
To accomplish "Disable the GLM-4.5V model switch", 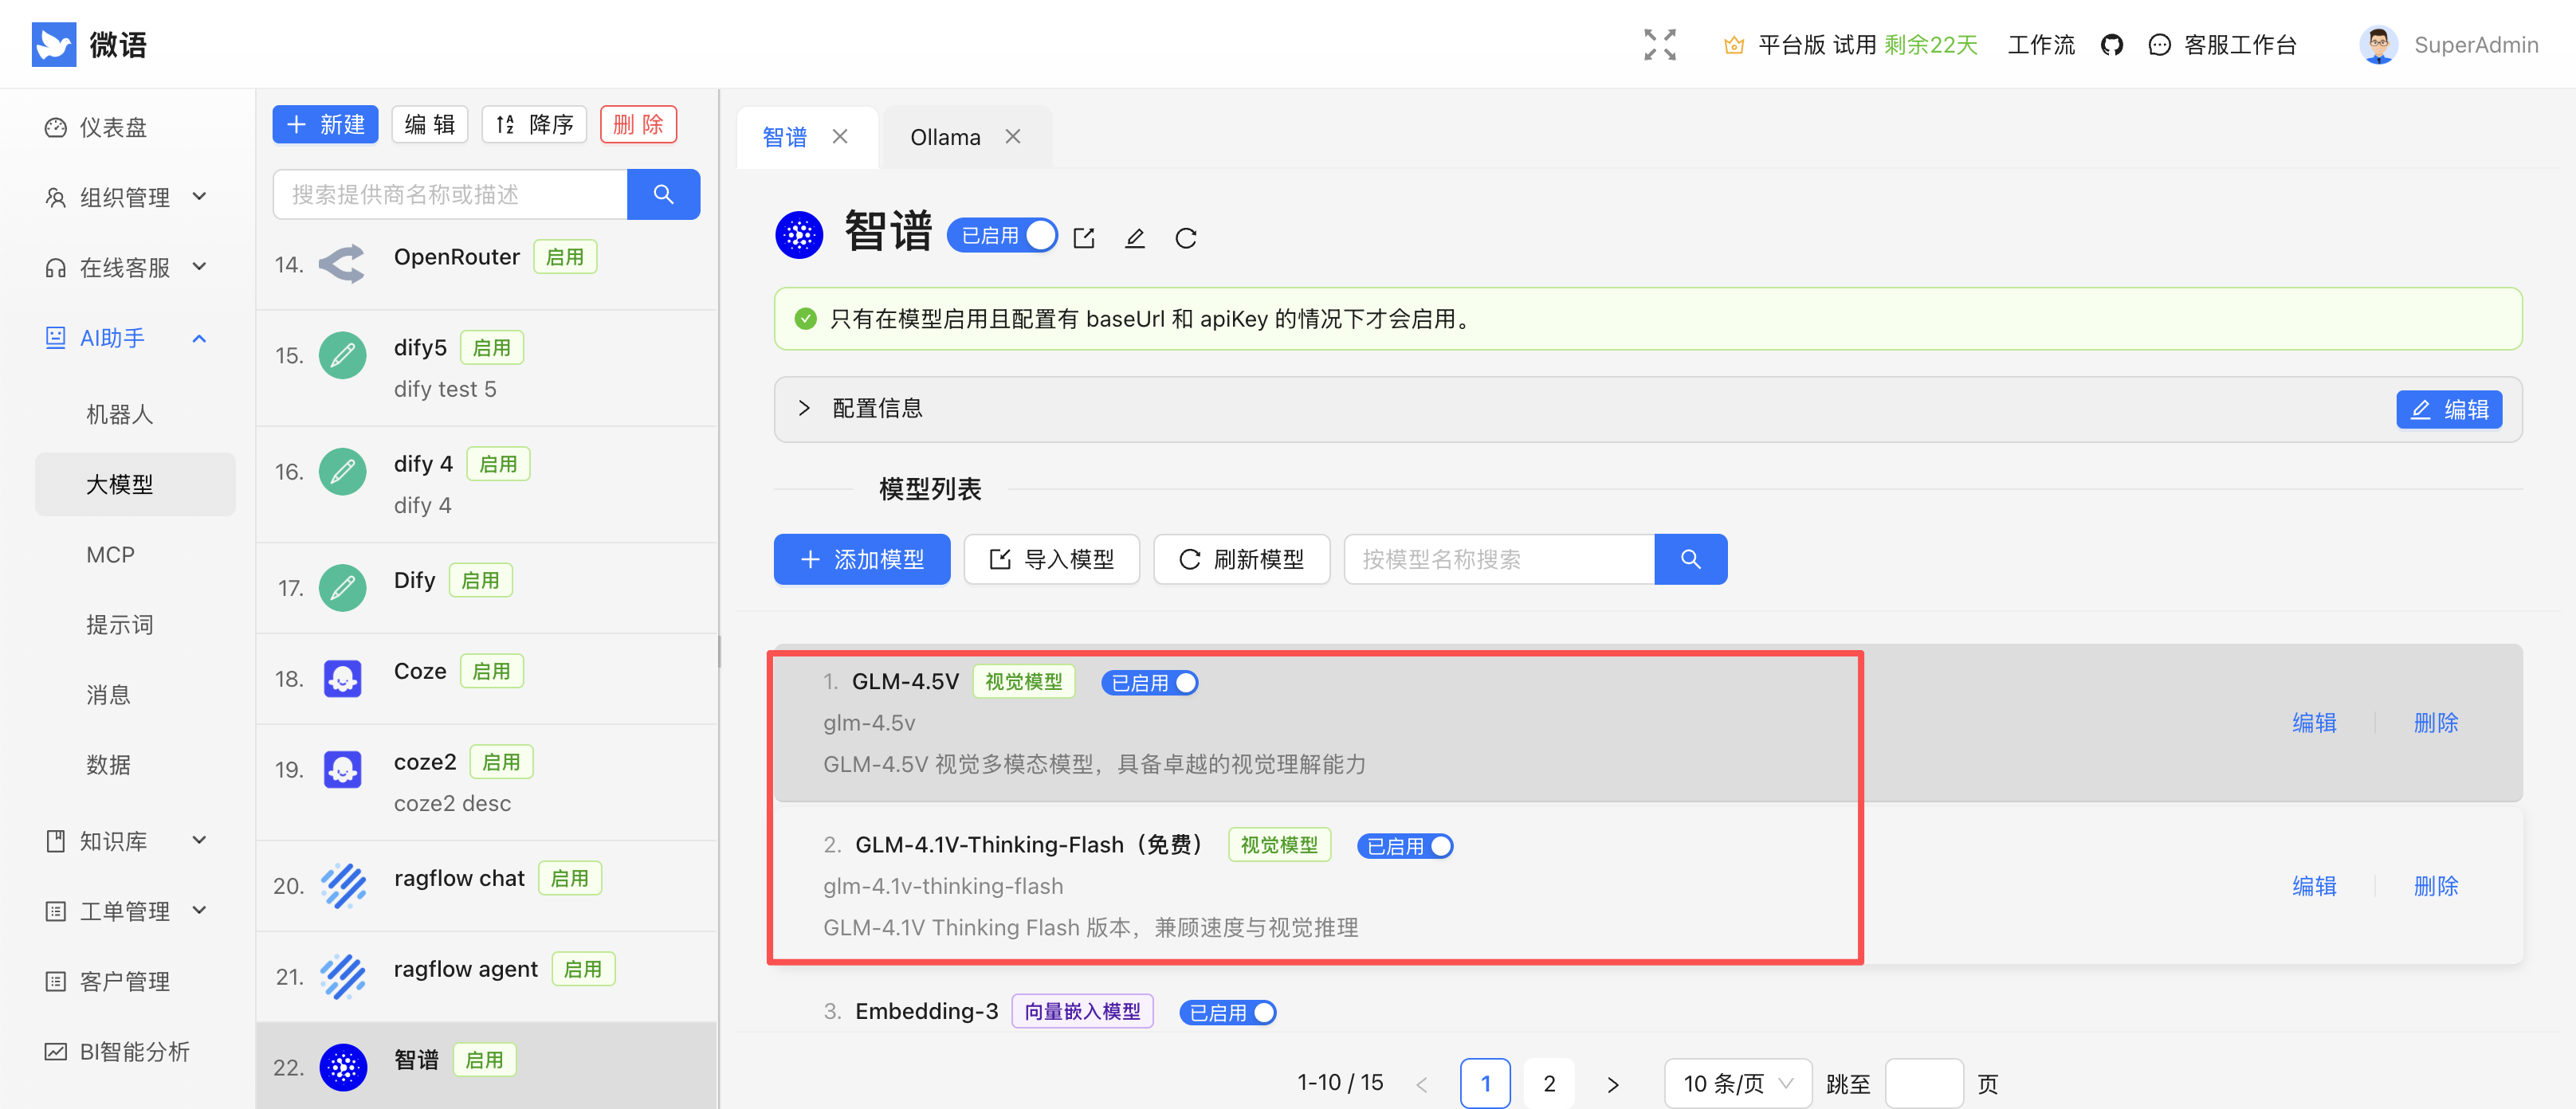I will 1149,683.
